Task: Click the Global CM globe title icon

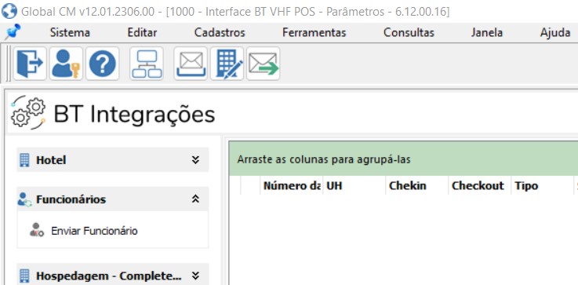Action: pyautogui.click(x=9, y=11)
